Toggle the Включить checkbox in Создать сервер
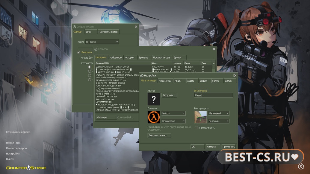Screen dimensions: 310x174 tap(78, 52)
